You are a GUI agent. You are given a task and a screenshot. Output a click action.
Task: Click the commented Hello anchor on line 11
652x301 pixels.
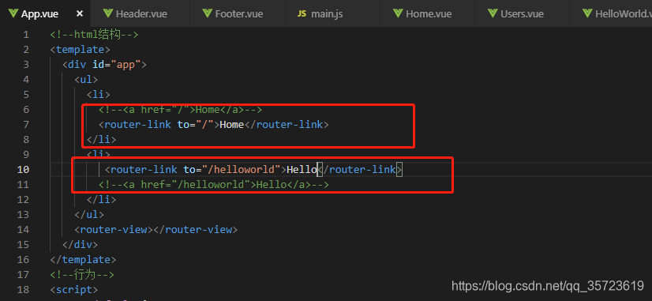tap(214, 184)
